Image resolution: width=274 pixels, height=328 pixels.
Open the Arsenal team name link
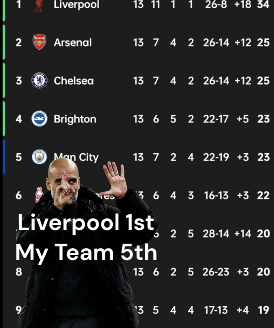73,42
